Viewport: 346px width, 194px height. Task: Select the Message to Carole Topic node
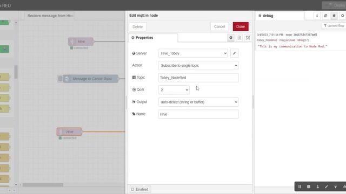click(91, 79)
